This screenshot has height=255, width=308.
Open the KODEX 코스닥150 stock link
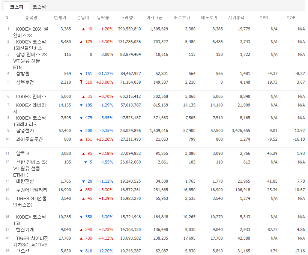pyautogui.click(x=30, y=220)
